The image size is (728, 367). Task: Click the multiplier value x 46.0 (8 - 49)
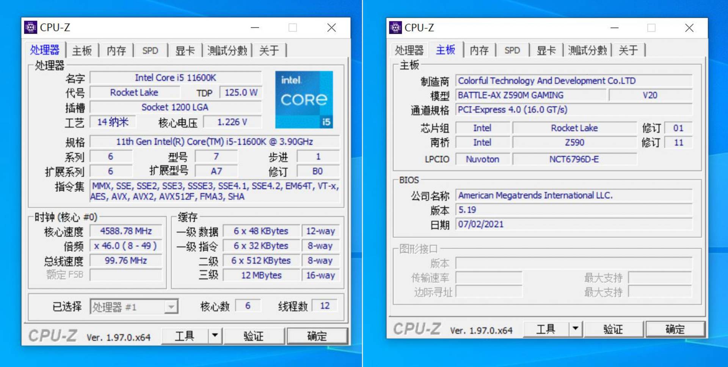click(126, 246)
